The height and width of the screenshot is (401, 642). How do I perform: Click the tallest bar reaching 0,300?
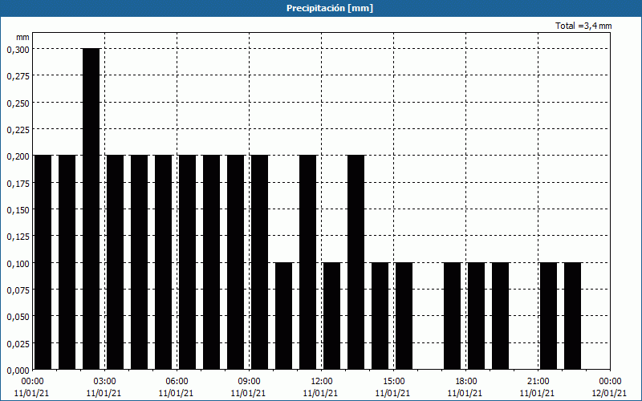click(x=91, y=209)
